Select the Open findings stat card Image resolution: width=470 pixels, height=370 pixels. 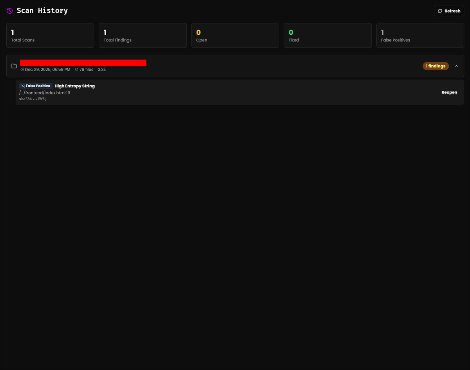235,36
